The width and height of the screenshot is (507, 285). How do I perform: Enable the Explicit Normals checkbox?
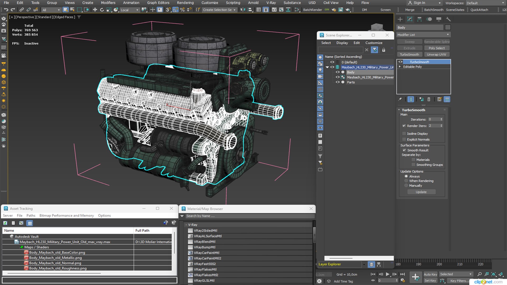(404, 139)
